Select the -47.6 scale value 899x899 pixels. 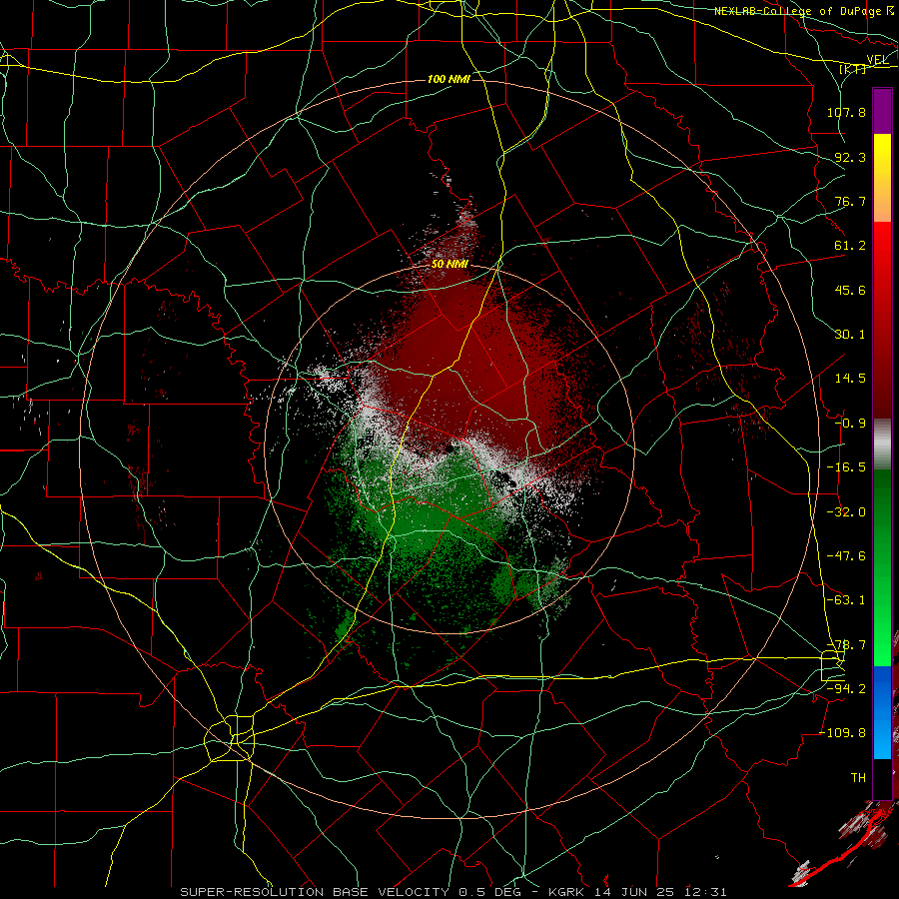coord(846,556)
